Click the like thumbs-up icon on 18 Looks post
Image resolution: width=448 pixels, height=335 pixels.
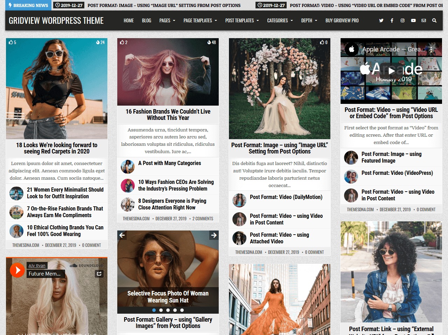point(11,42)
